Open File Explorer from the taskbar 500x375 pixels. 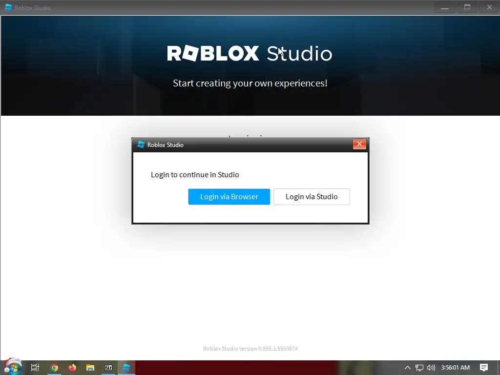point(90,368)
